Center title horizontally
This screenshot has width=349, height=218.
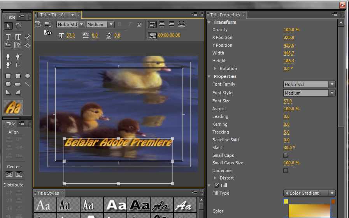click(19, 174)
